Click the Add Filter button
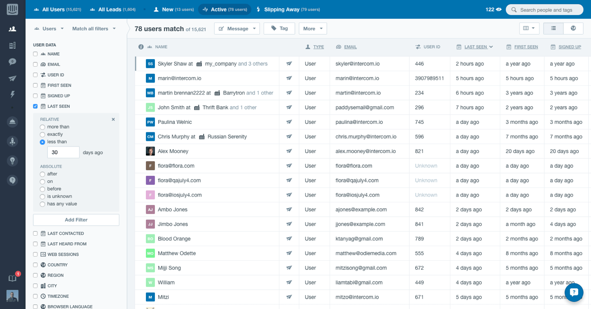This screenshot has width=591, height=309. (76, 220)
